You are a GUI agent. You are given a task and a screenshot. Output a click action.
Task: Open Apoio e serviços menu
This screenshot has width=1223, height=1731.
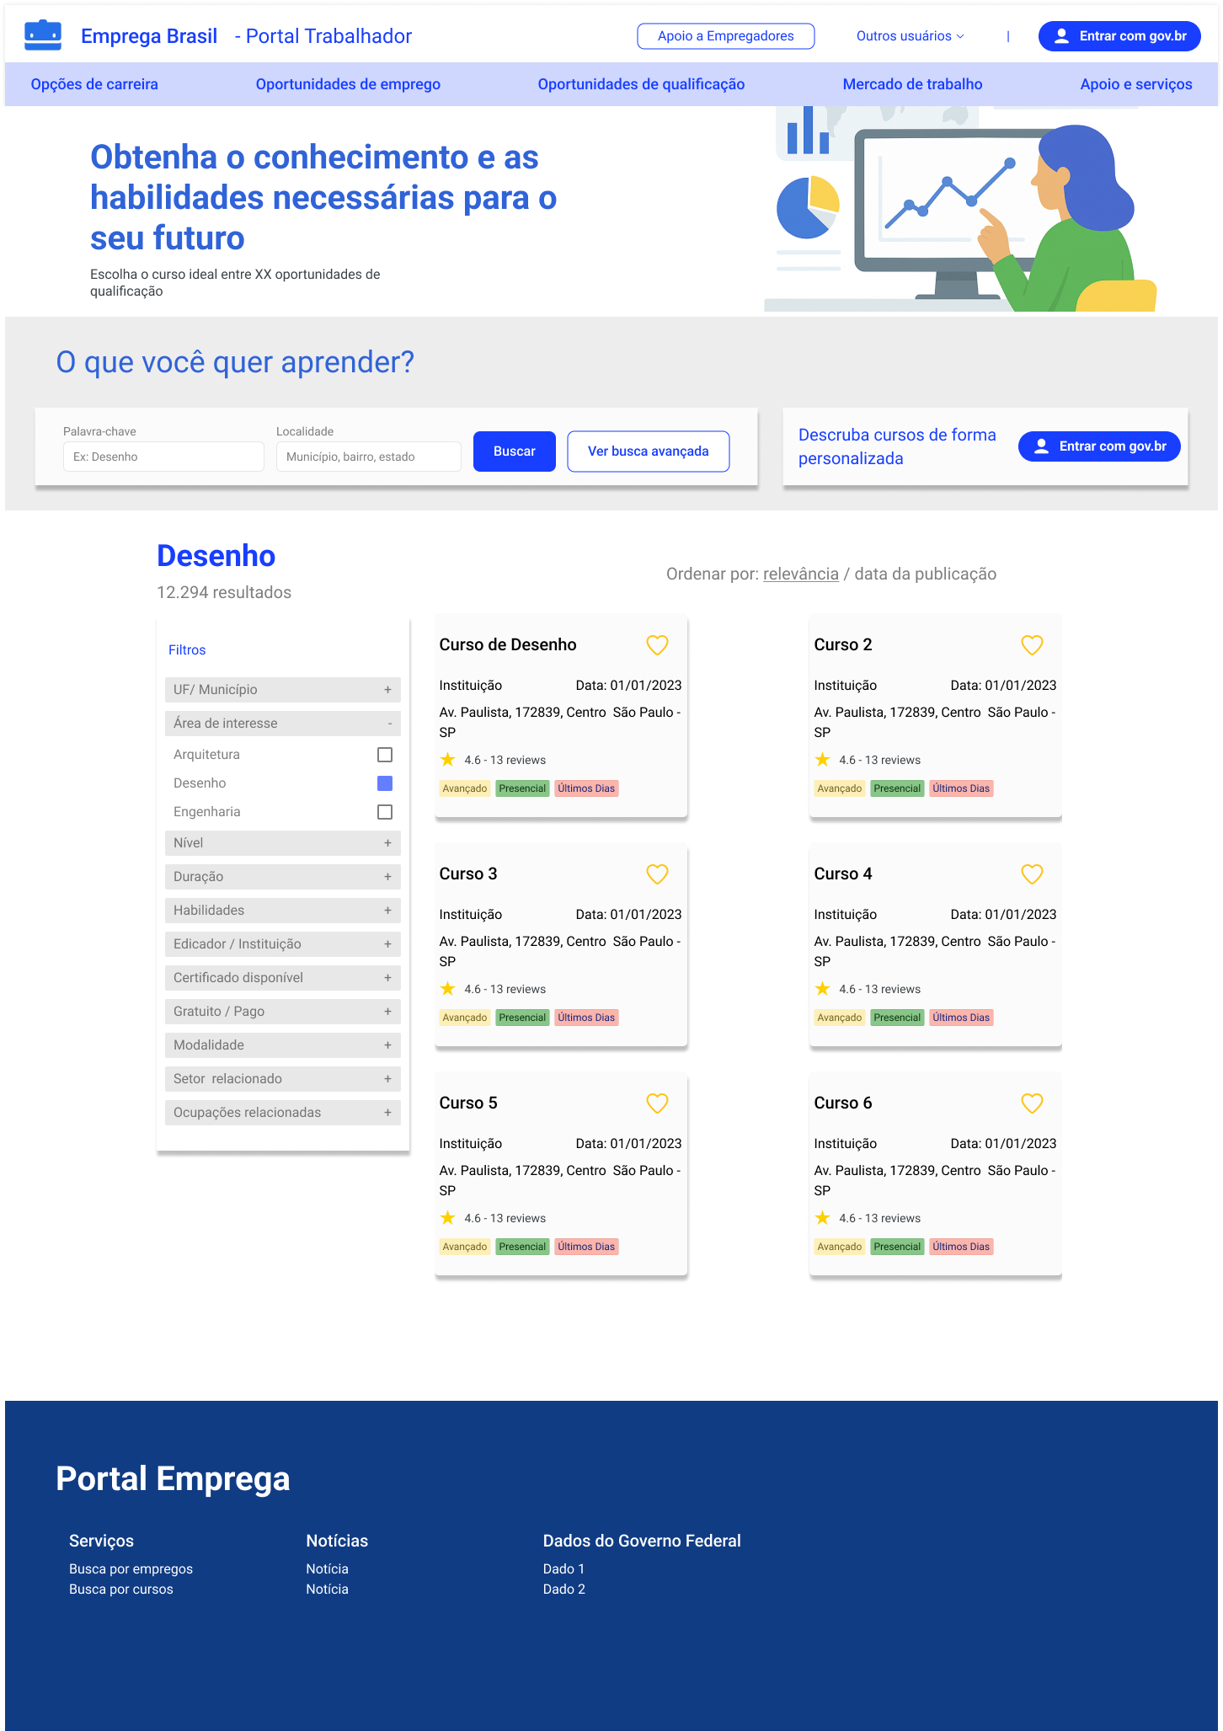(x=1136, y=84)
